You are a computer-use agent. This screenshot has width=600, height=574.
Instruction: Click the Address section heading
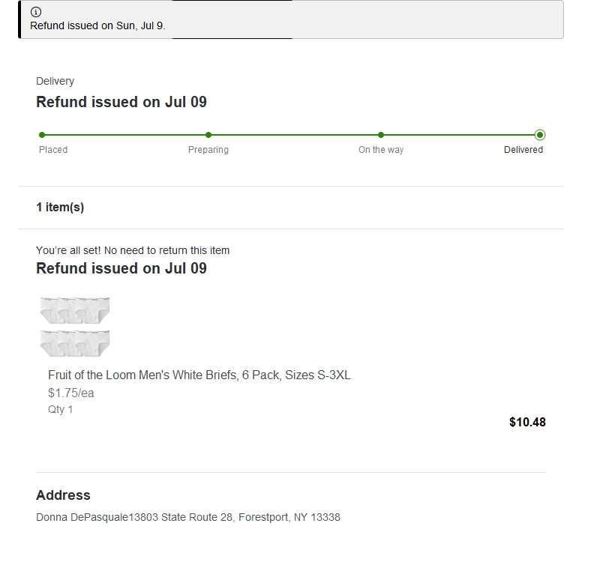tap(63, 495)
